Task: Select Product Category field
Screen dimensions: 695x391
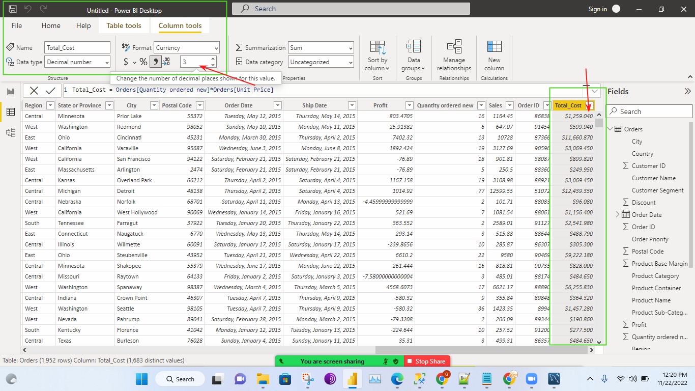Action: tap(655, 276)
